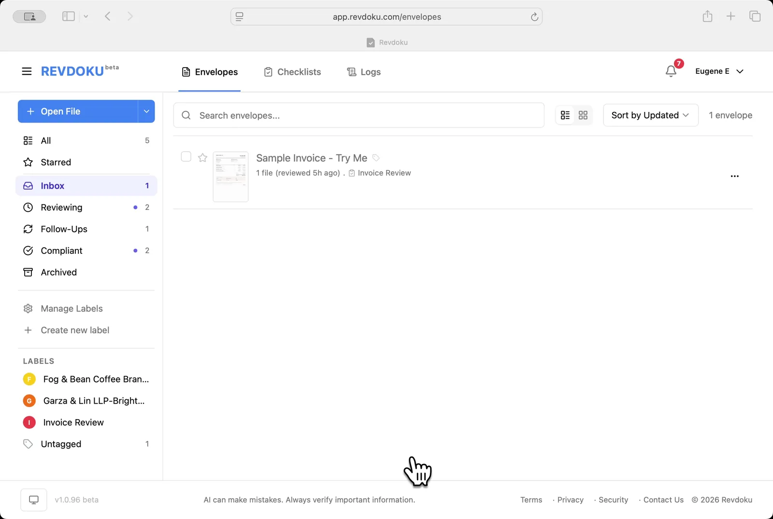The image size is (773, 519).
Task: Open the Open File split-button dropdown
Action: [146, 111]
